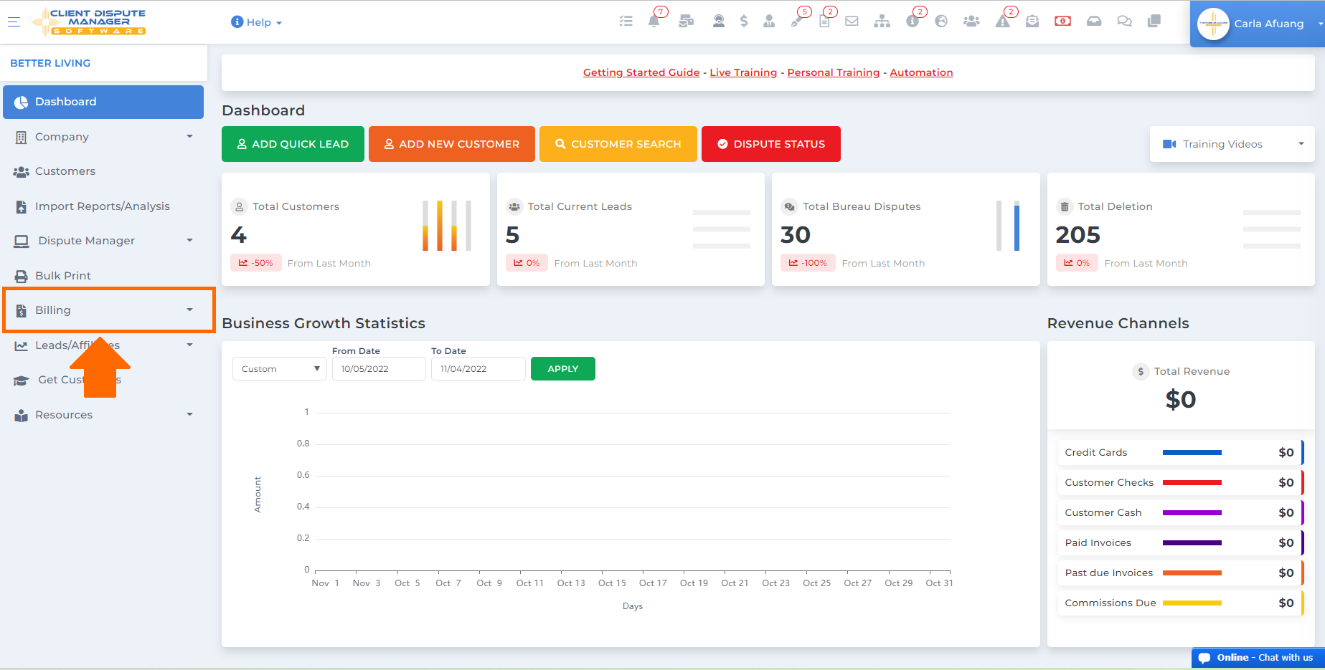Click the Total Deletion count 205
Screen dimensions: 1325x670
1078,235
